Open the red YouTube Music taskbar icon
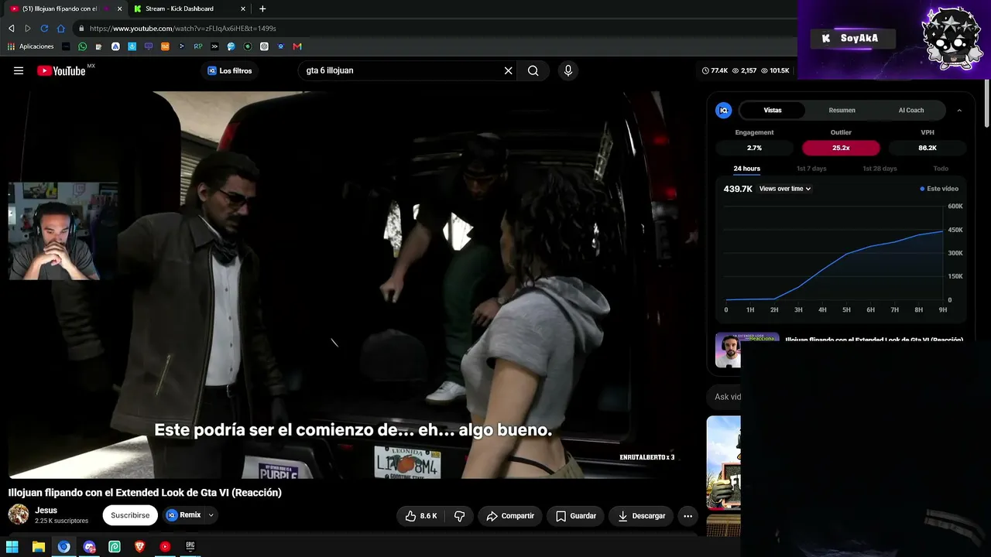The image size is (991, 557). coord(165,547)
